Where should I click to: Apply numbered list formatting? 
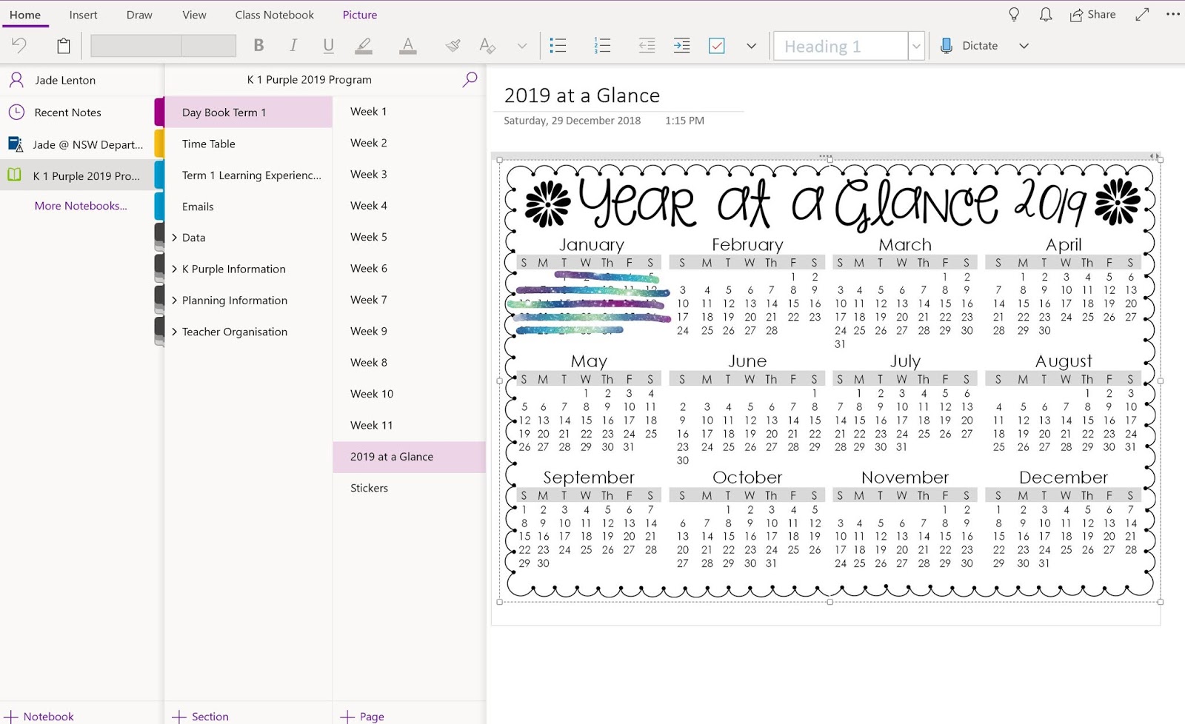[x=602, y=45]
